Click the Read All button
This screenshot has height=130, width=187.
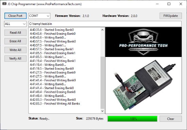tap(15, 32)
